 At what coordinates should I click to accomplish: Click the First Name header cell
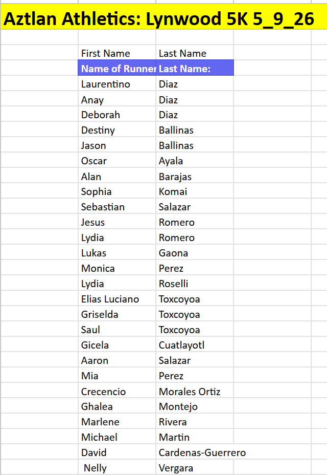[x=117, y=52]
